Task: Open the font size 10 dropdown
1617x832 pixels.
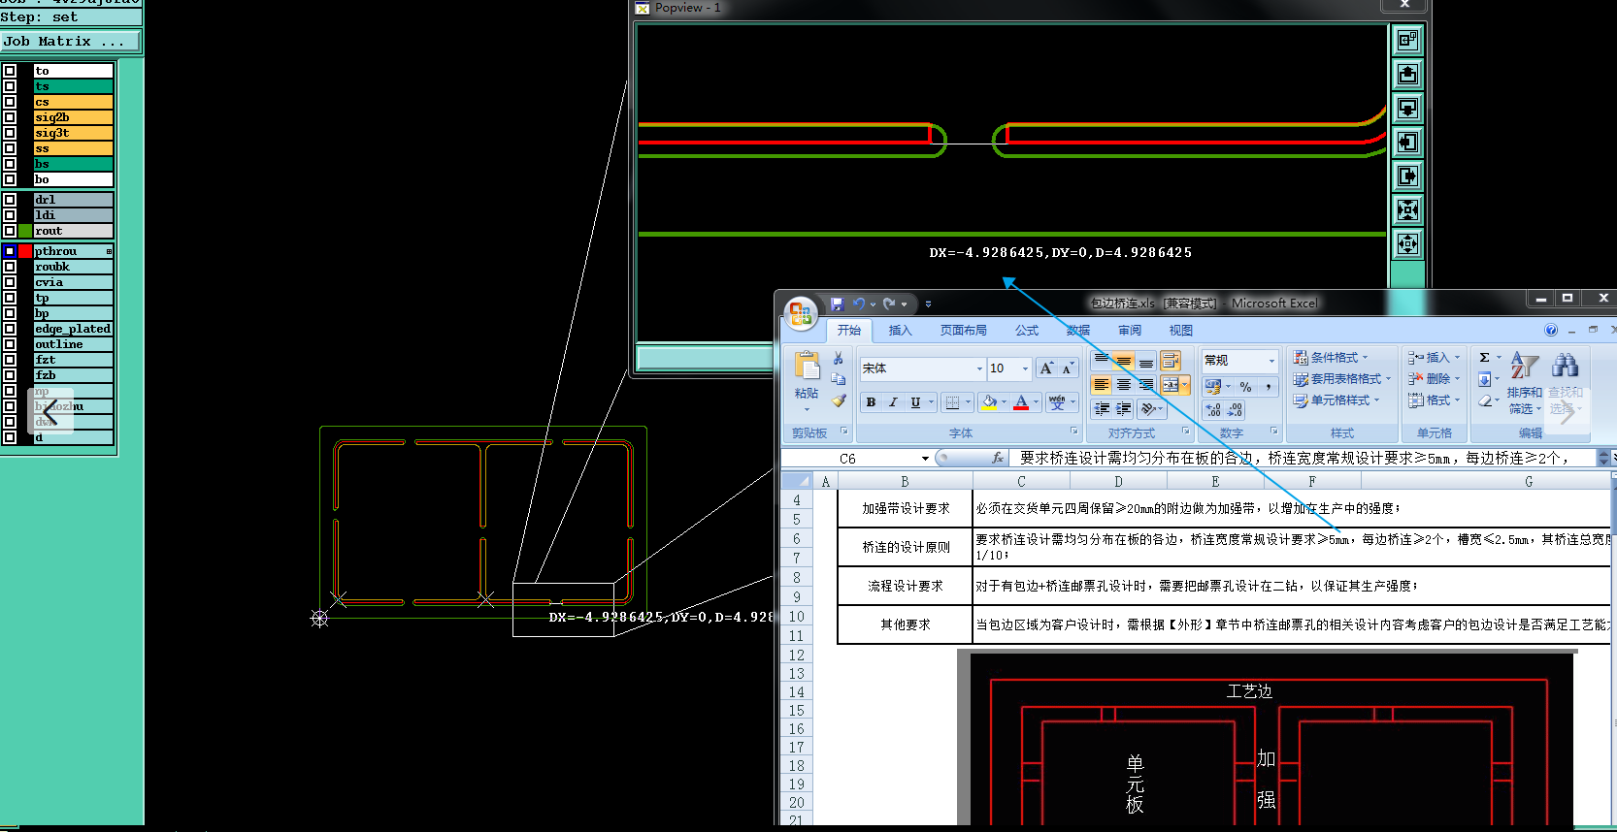Action: [x=1025, y=368]
